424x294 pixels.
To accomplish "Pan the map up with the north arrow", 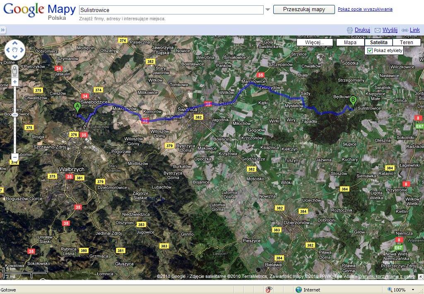I will (15, 43).
